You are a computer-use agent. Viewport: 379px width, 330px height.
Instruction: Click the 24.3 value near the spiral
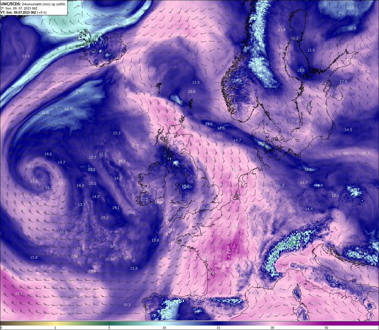[30, 166]
